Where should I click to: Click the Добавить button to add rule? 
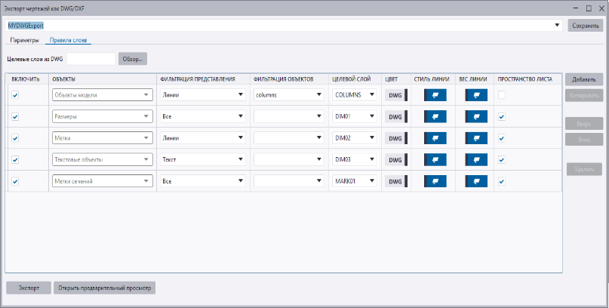[584, 79]
